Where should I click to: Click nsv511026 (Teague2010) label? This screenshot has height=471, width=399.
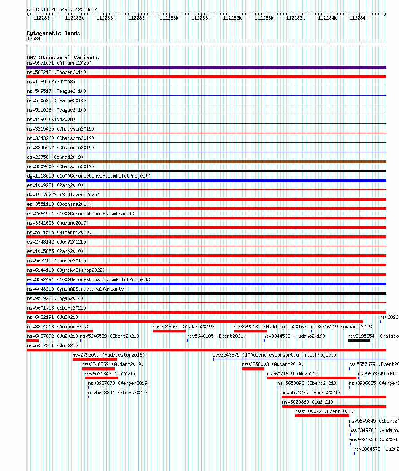coord(56,110)
